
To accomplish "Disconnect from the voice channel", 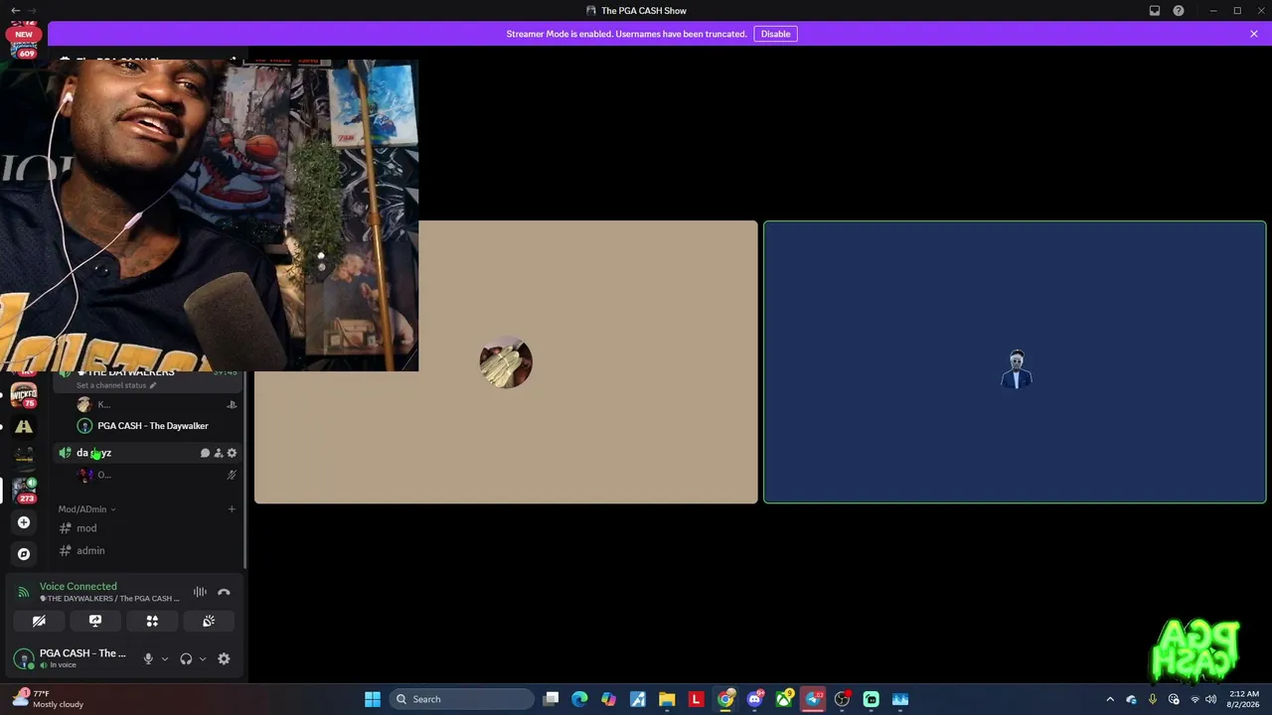I will [x=224, y=592].
